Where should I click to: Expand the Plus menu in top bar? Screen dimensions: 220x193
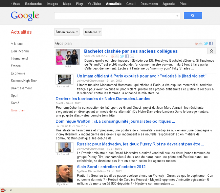[184, 4]
